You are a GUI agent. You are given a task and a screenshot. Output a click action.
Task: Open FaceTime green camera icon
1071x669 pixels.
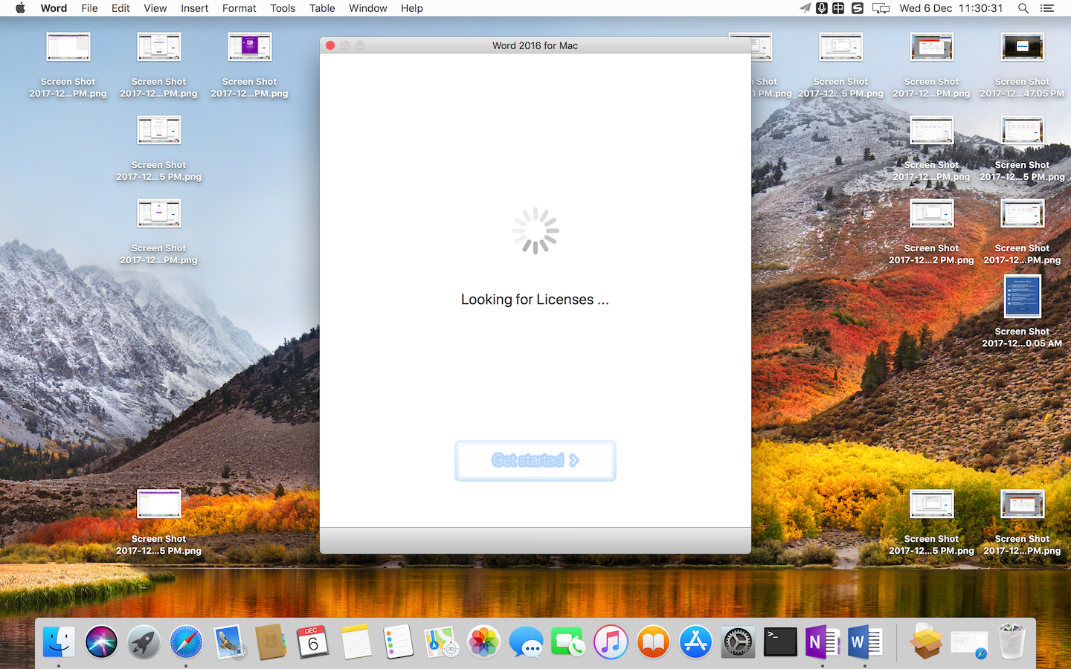pos(568,642)
